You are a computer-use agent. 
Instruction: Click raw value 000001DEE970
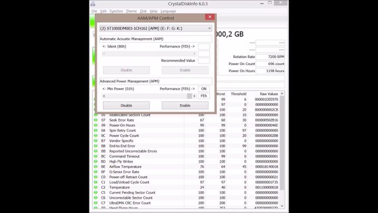[x=266, y=99]
